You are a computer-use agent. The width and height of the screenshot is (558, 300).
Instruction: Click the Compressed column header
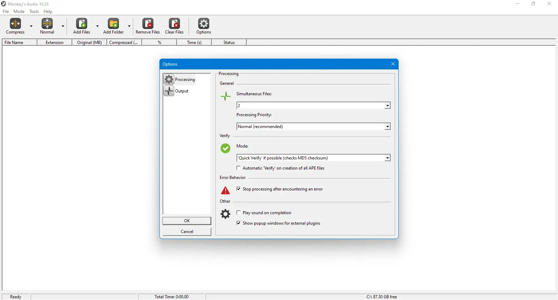click(x=124, y=43)
